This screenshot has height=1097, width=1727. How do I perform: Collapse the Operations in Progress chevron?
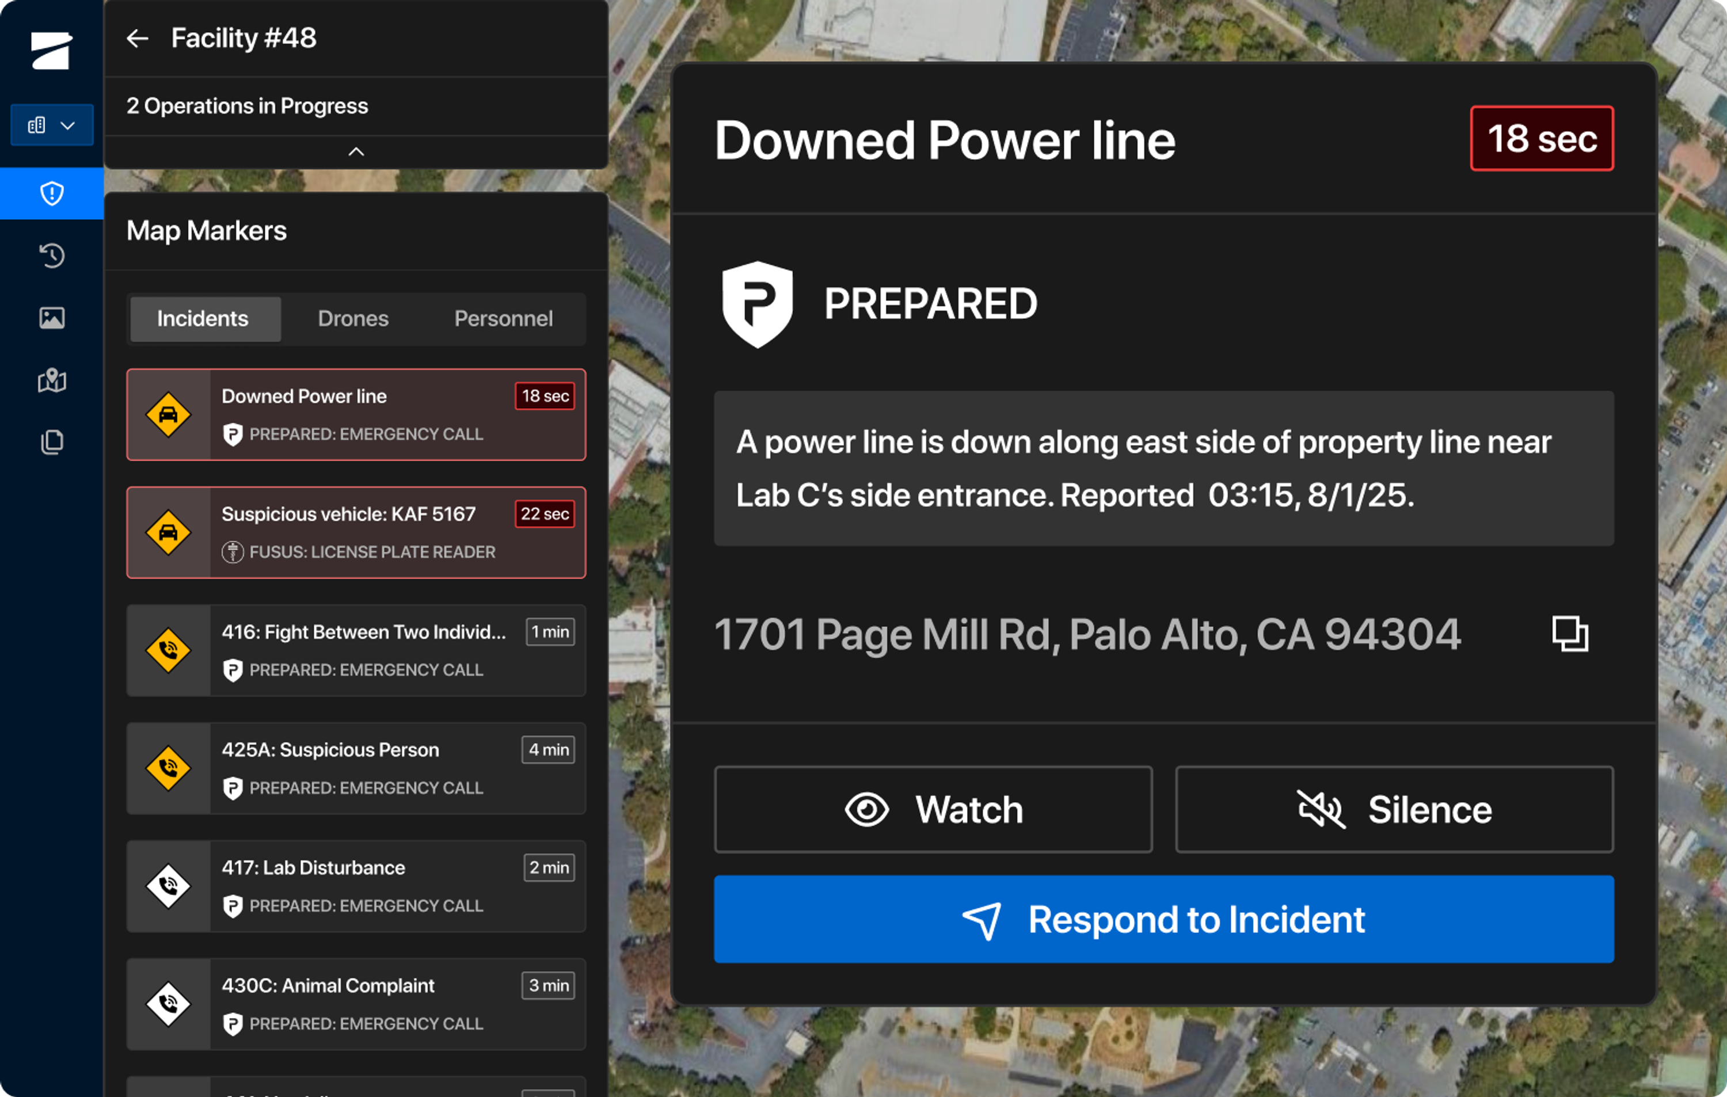pos(356,152)
